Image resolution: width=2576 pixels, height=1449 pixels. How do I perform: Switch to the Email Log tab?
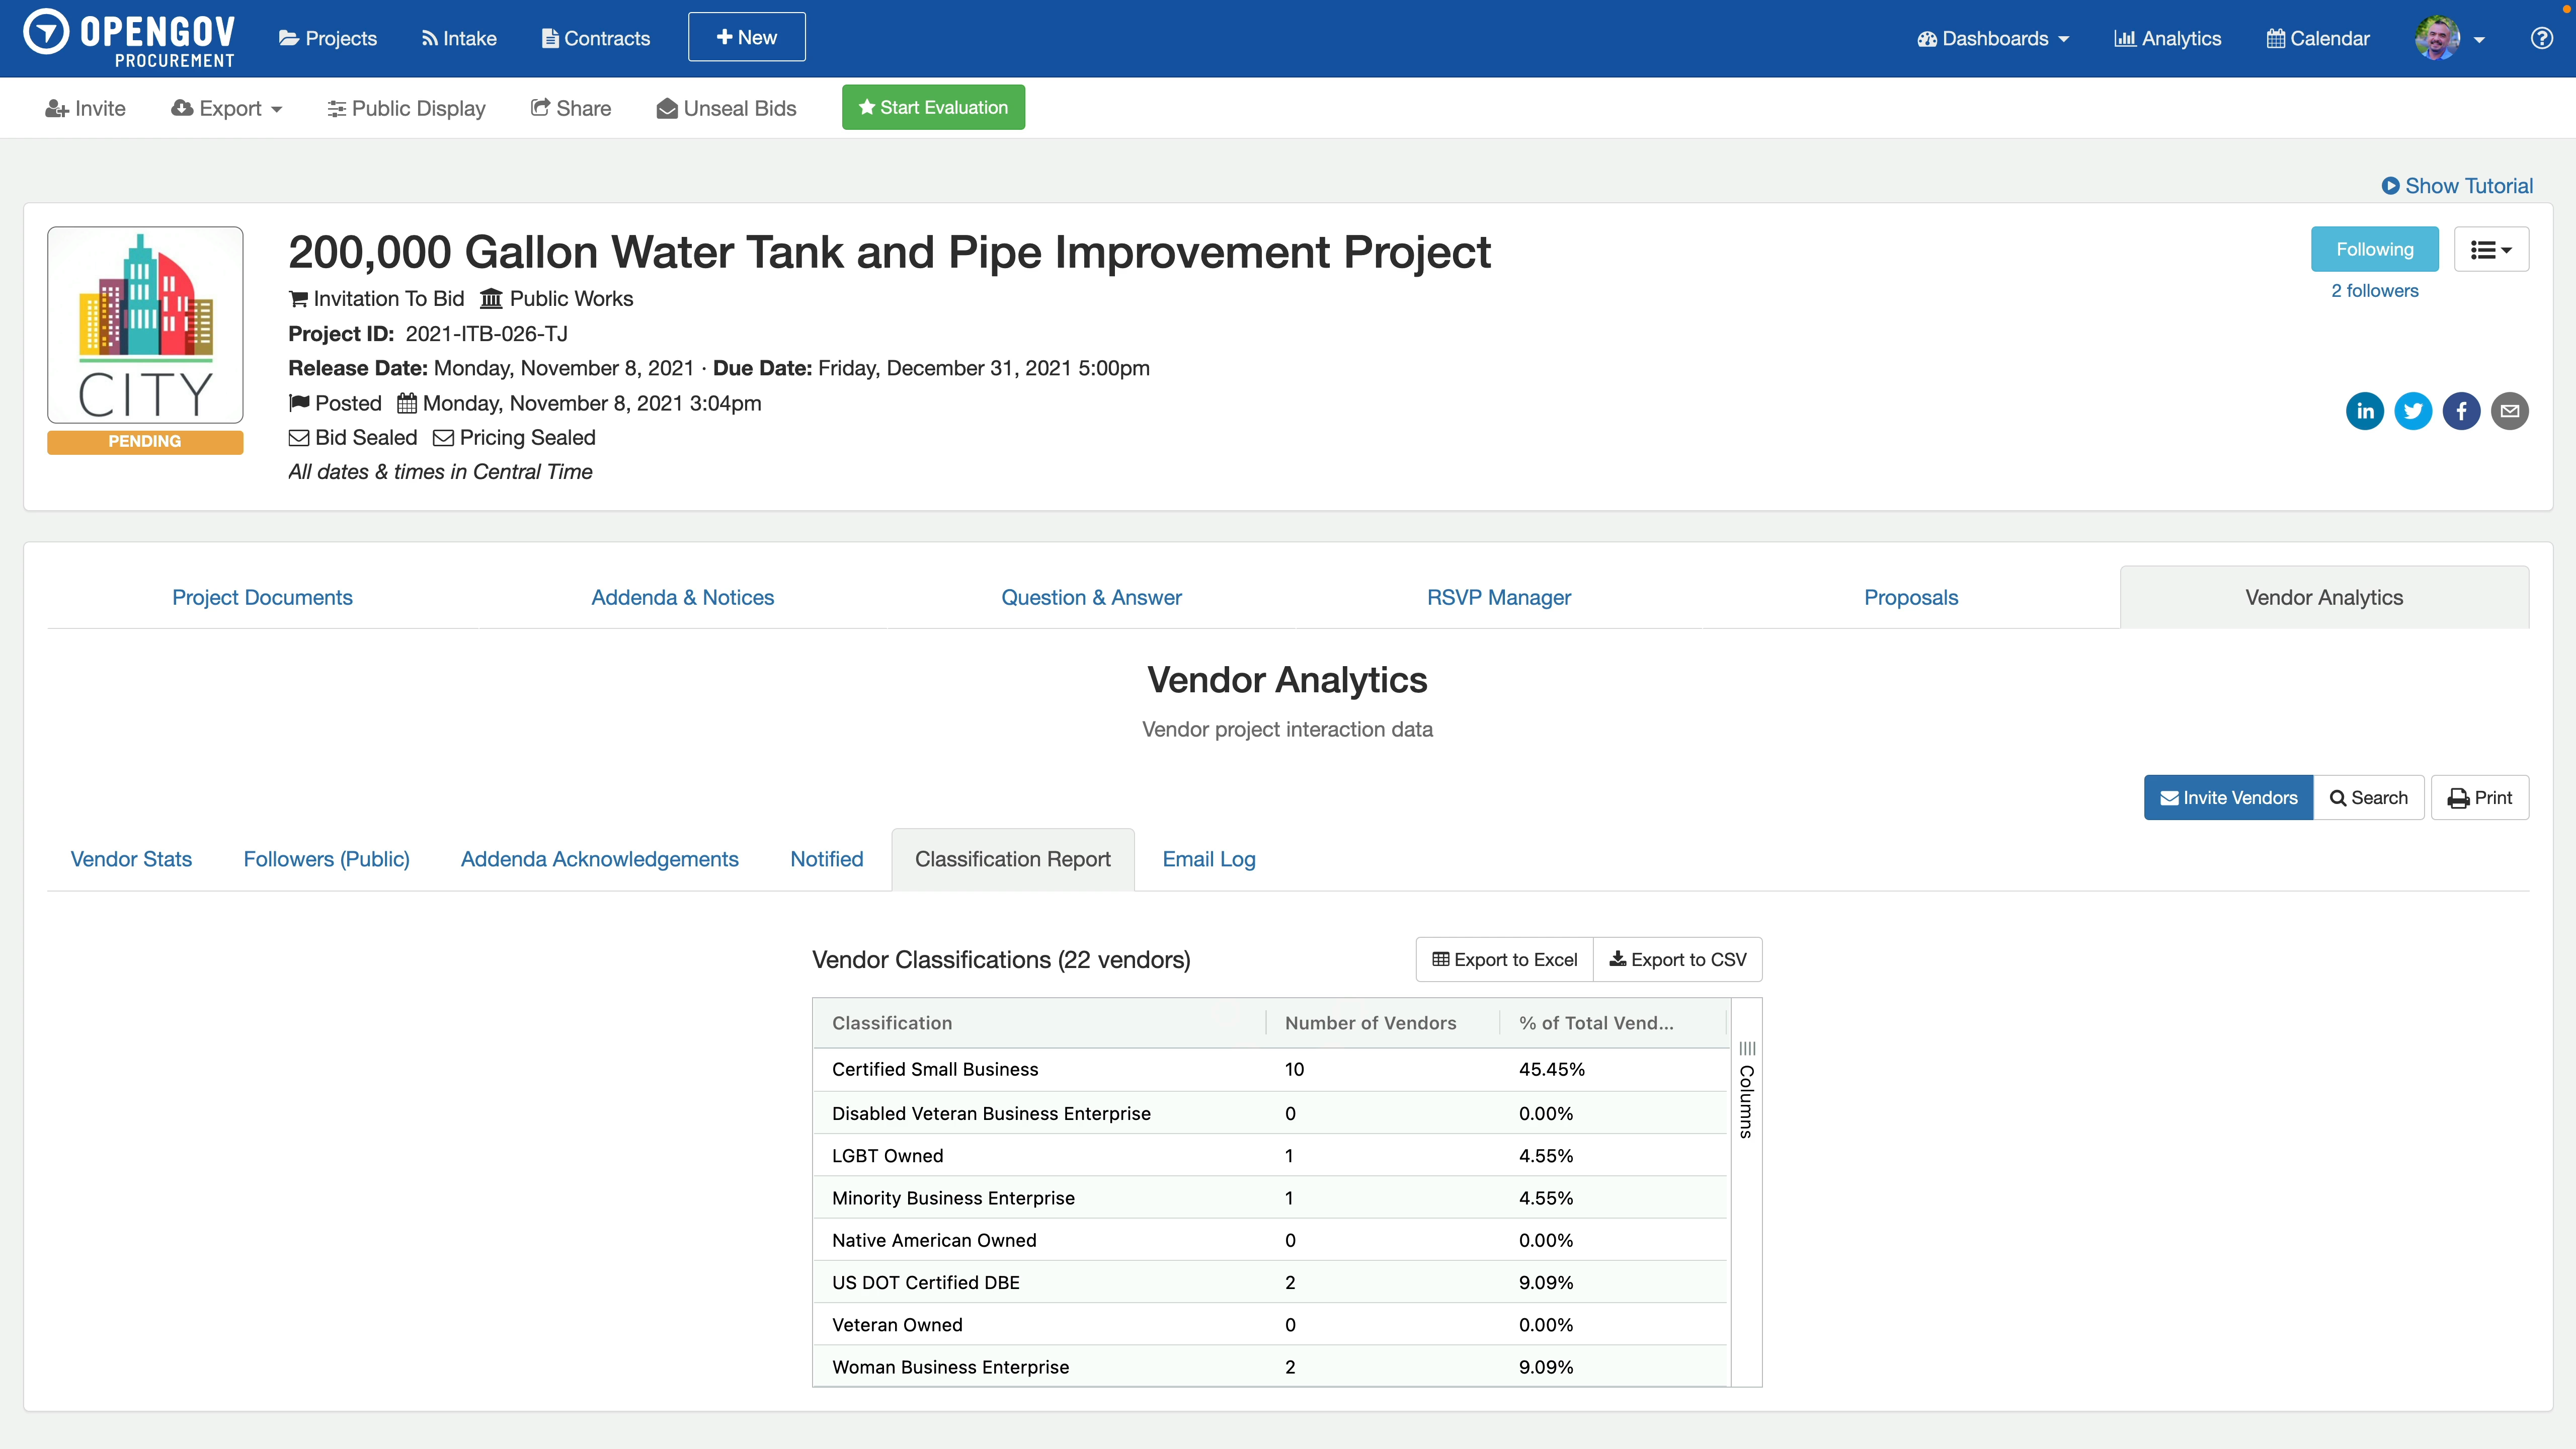coord(1208,858)
